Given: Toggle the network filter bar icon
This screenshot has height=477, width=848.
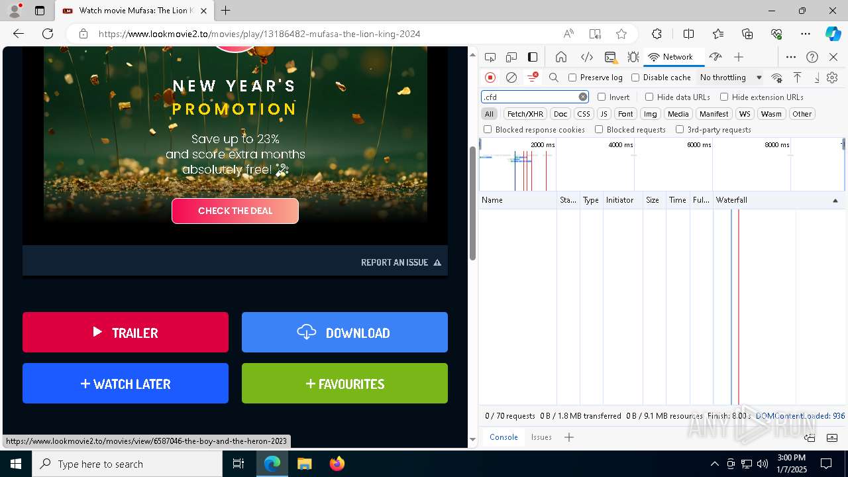Looking at the screenshot, I should [532, 78].
